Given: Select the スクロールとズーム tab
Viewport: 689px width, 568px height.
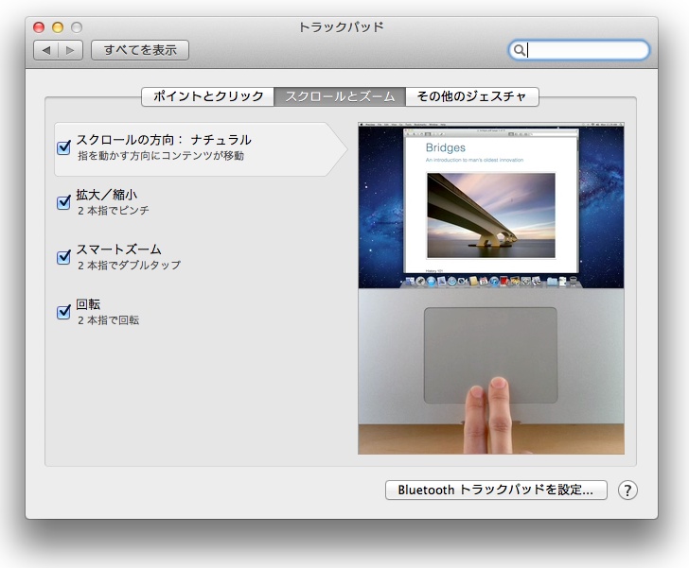Looking at the screenshot, I should pos(340,96).
